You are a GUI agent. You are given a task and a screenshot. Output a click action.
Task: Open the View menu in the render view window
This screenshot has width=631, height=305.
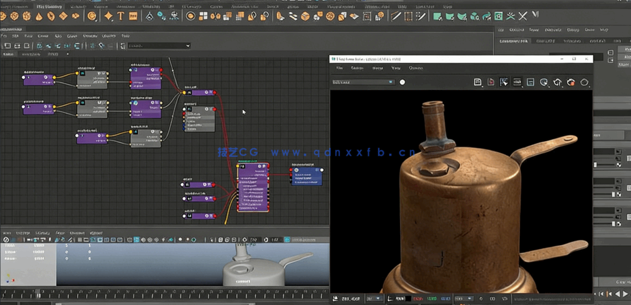396,68
